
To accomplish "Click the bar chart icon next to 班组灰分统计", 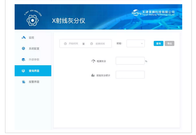I will pyautogui.click(x=93, y=75).
